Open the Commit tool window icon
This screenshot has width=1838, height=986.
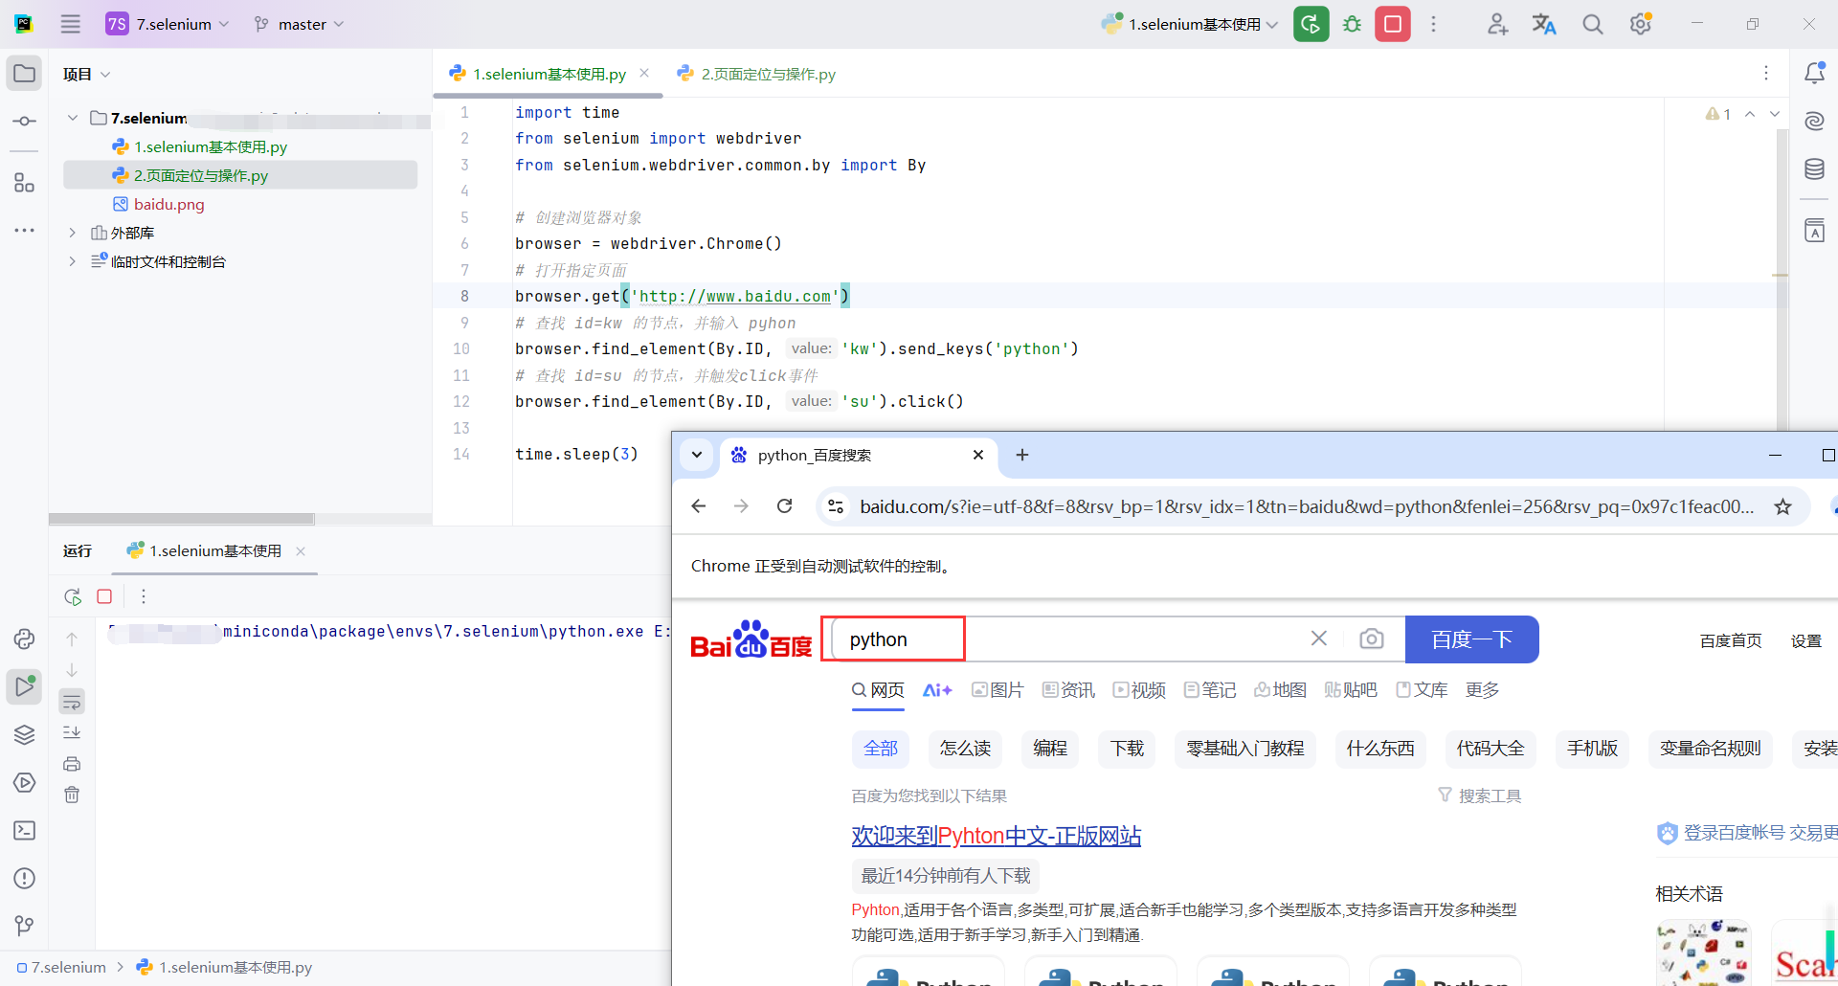click(24, 122)
